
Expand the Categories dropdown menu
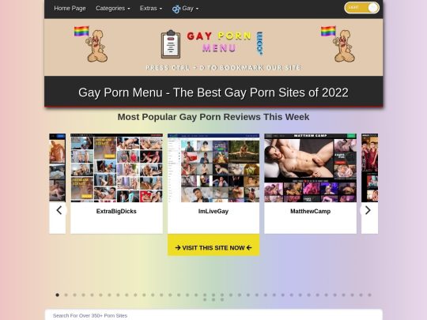113,9
